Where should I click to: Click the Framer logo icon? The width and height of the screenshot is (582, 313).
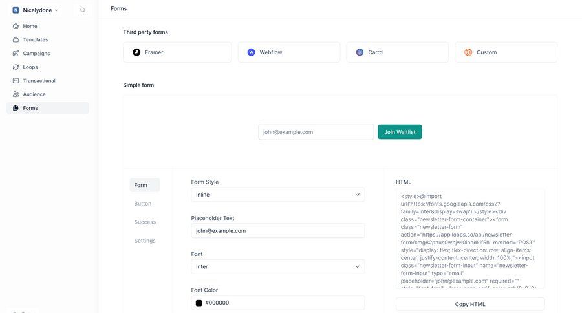pyautogui.click(x=136, y=52)
